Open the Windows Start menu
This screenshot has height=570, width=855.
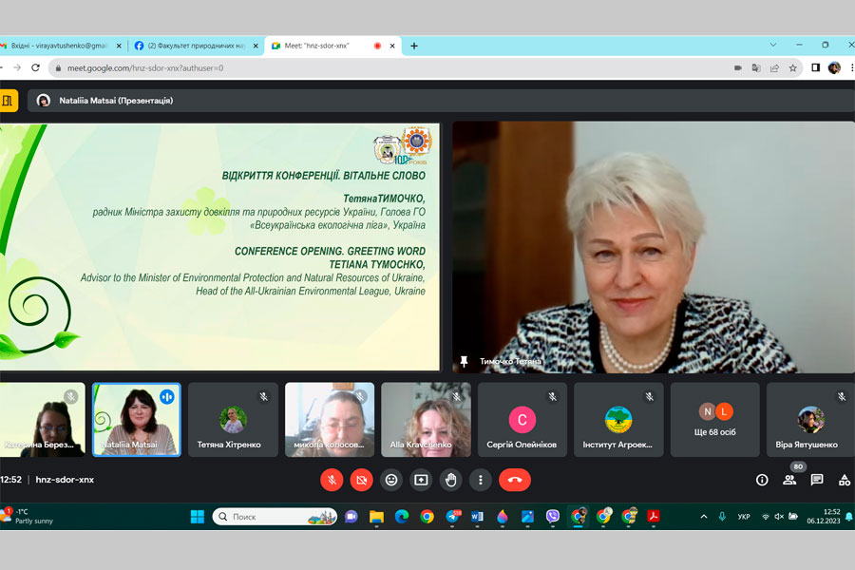[x=198, y=517]
